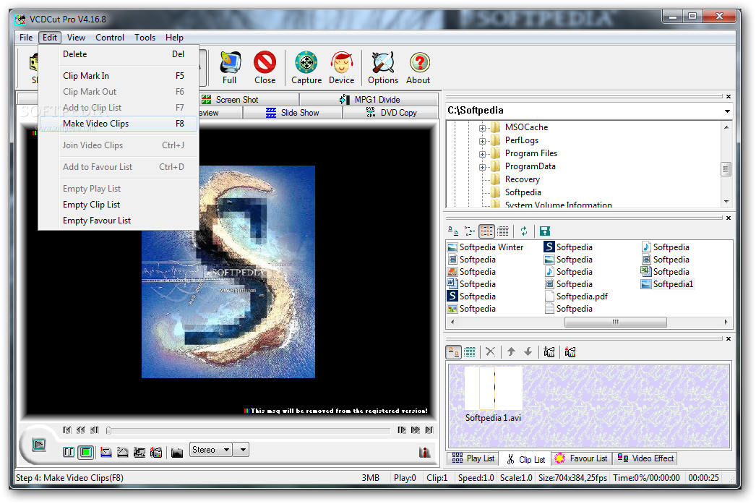This screenshot has height=504, width=756.
Task: Click the green stop button
Action: click(x=86, y=452)
